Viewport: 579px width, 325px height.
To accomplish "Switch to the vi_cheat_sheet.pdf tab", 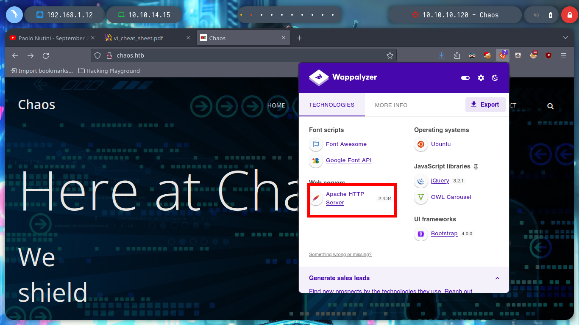I will [x=148, y=38].
